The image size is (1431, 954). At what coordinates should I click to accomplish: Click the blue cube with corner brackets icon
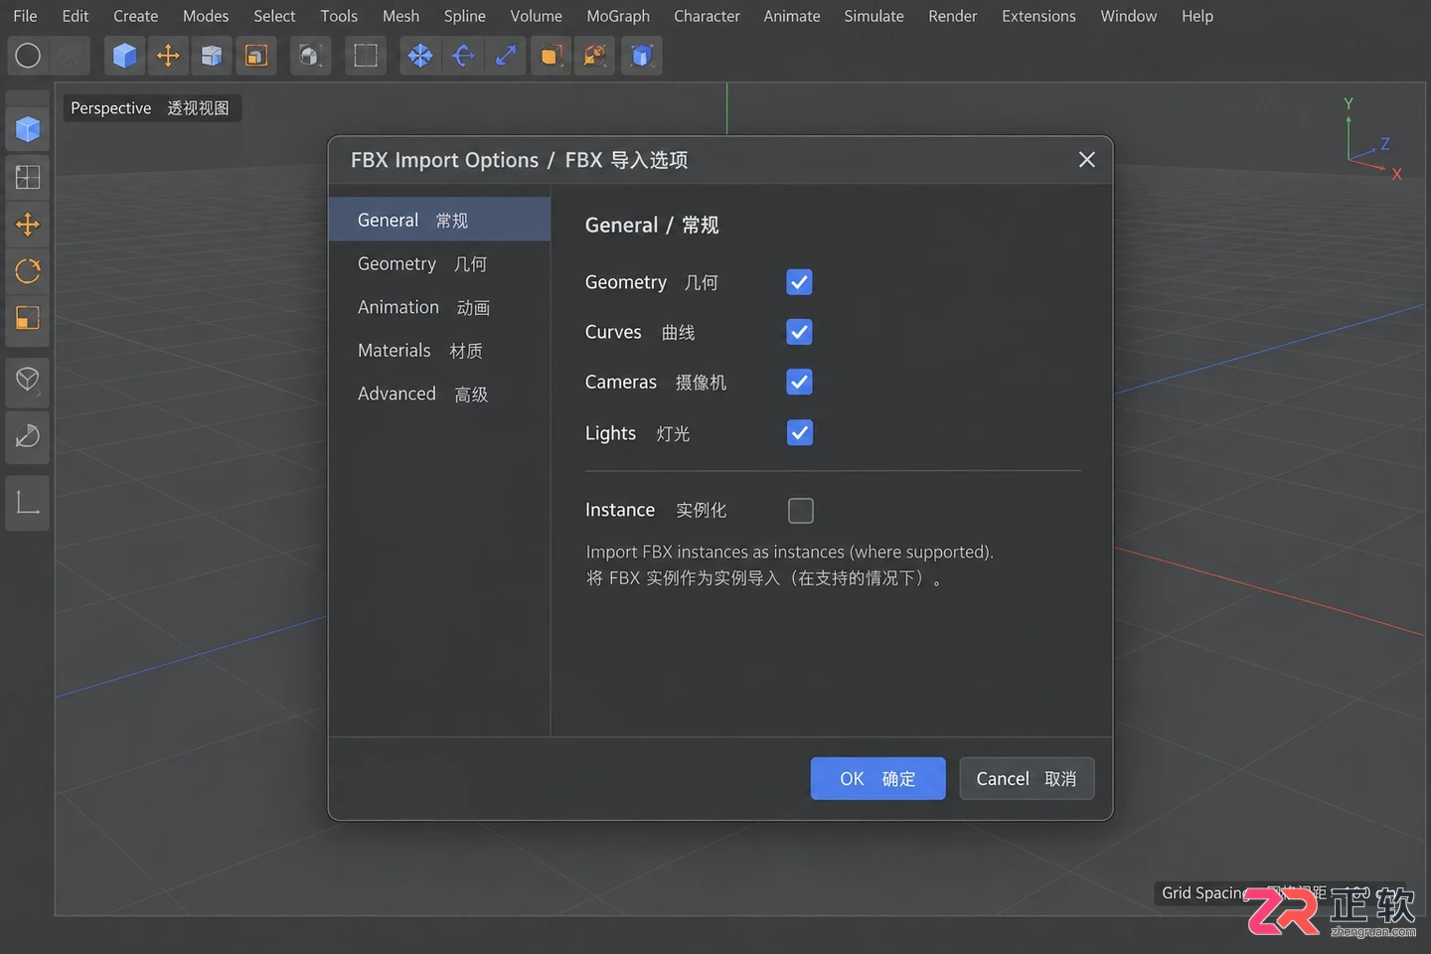642,56
